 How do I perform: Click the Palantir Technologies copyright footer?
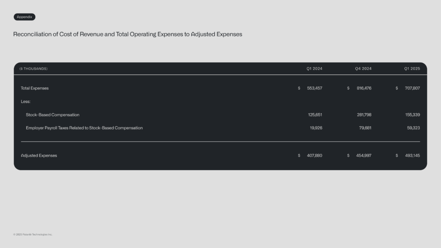tap(33, 235)
